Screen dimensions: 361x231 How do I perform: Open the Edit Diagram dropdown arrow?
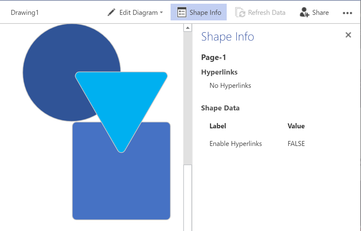pyautogui.click(x=161, y=12)
